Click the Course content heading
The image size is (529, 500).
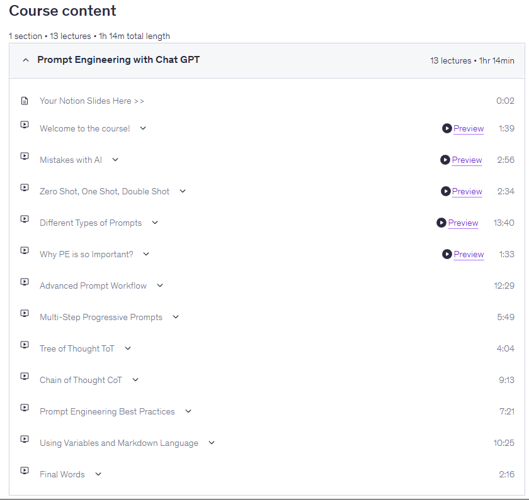62,11
